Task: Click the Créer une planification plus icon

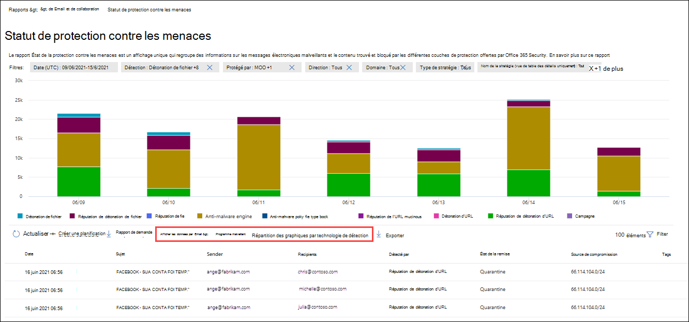Action: [x=52, y=234]
